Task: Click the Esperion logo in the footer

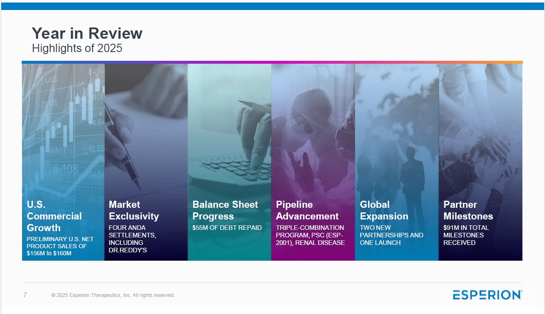Action: pyautogui.click(x=487, y=295)
